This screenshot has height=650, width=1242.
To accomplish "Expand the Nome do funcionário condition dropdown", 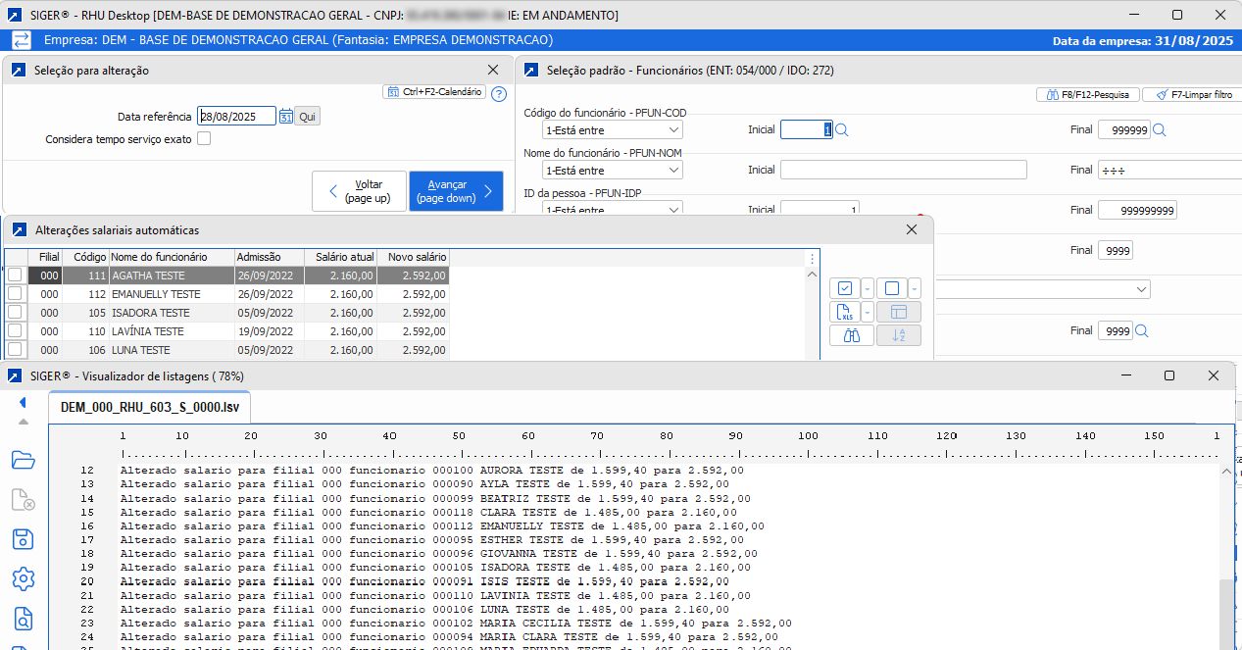I will tap(613, 170).
